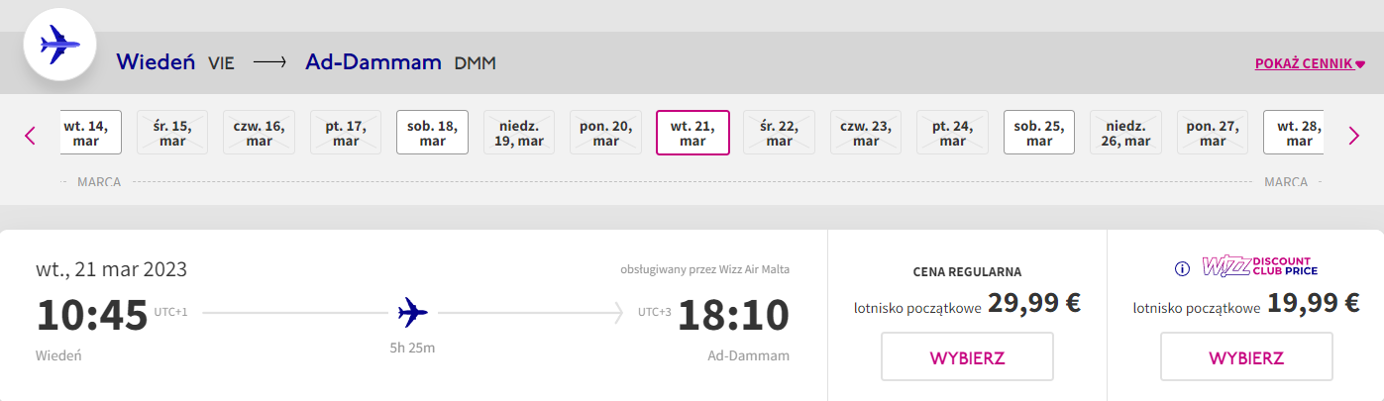The height and width of the screenshot is (401, 1384).
Task: Click the 19,99 € discount price
Action: (x=1313, y=304)
